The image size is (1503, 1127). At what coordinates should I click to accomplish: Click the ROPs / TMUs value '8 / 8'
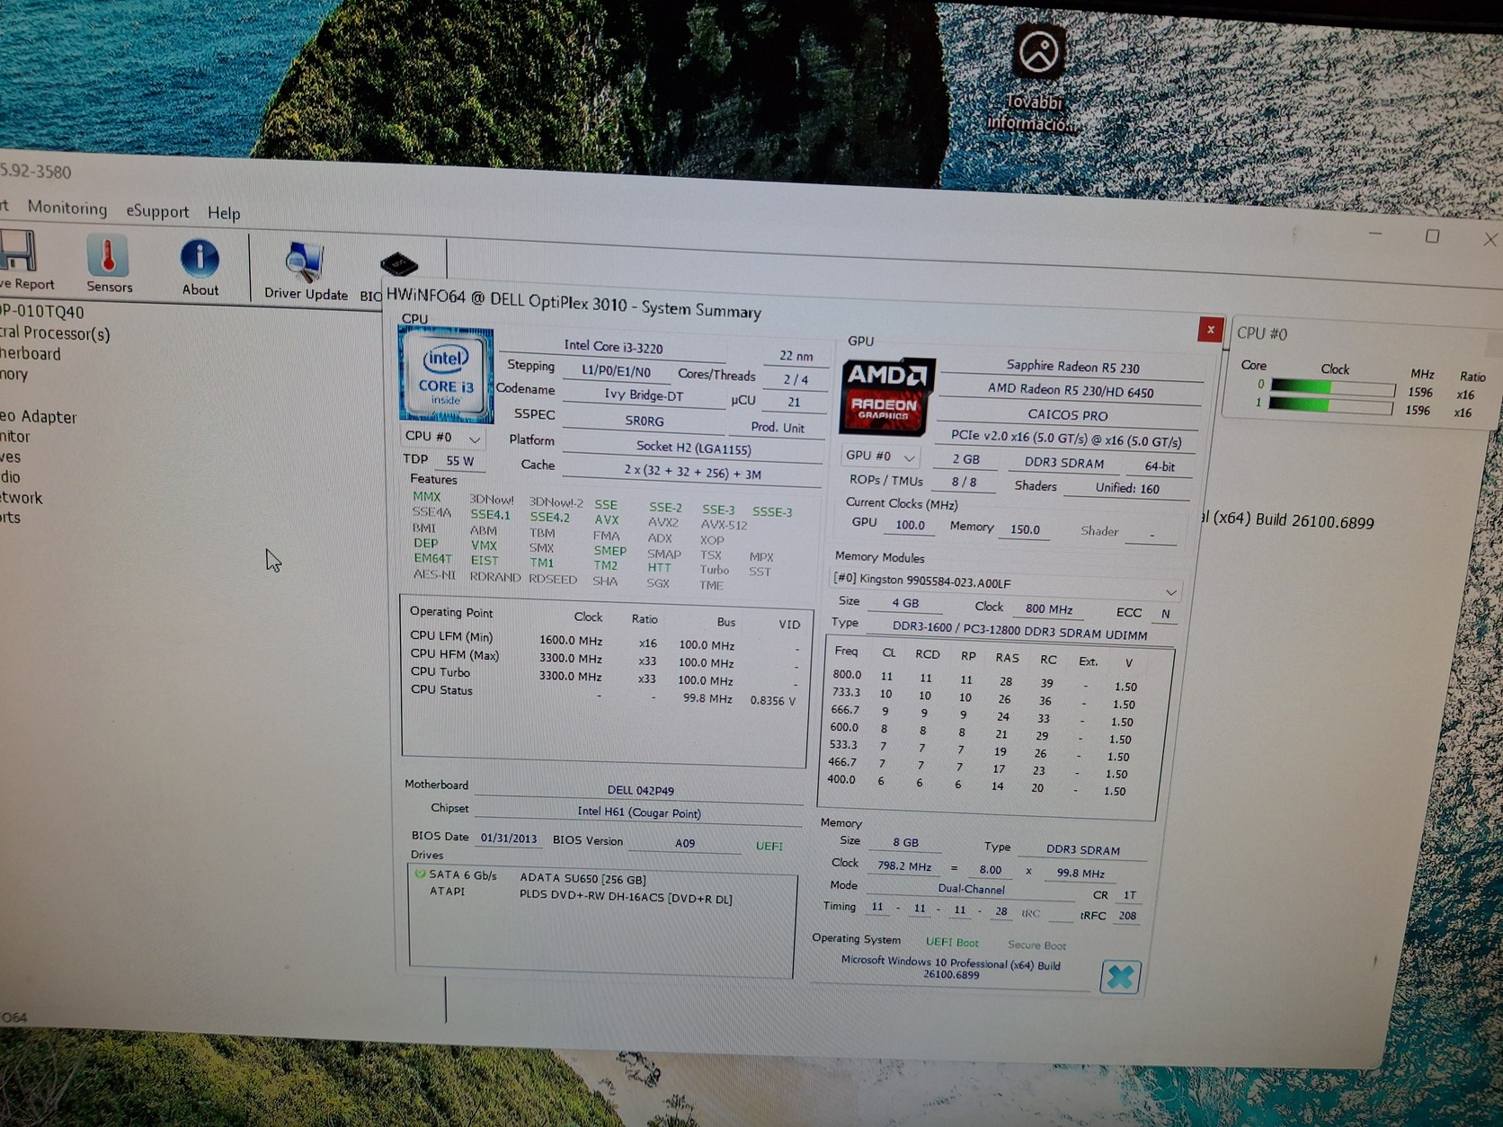tap(964, 482)
